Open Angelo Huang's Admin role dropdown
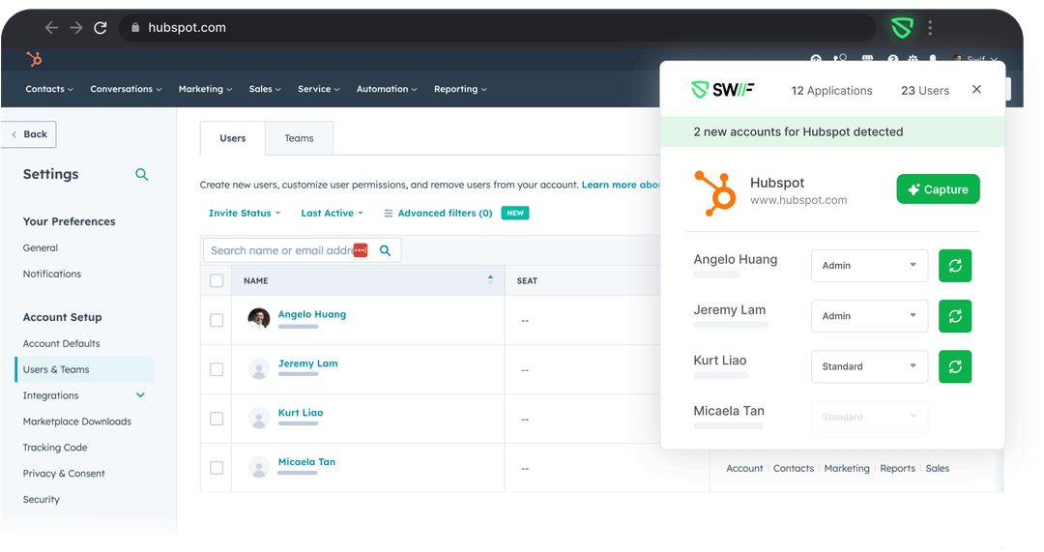Screen dimensions: 1044x552 pos(870,266)
